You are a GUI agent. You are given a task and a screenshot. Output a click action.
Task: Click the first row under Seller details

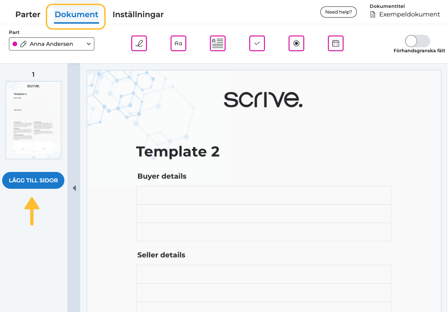pos(264,274)
